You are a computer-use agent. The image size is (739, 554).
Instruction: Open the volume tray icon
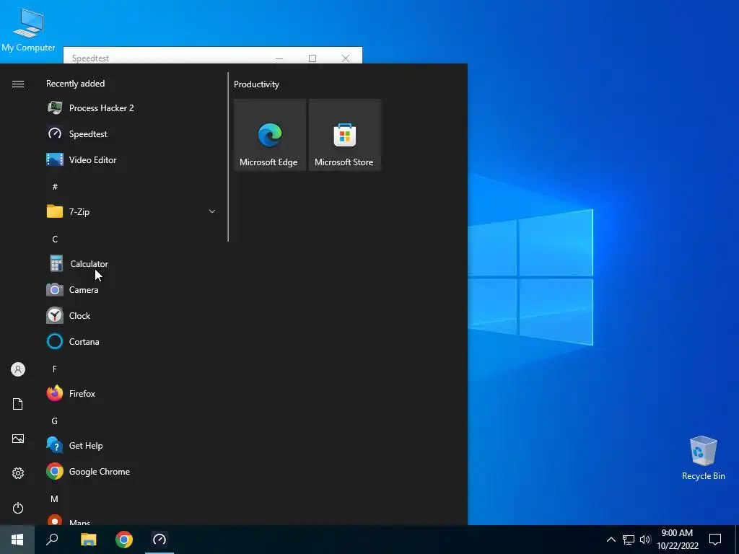click(x=645, y=540)
